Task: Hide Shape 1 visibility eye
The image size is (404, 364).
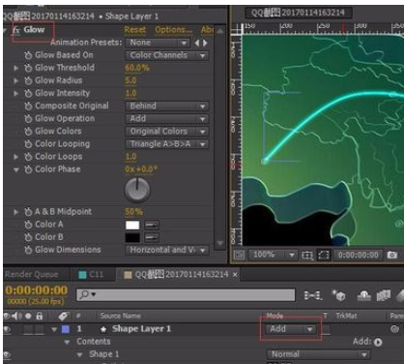Action: [x=7, y=354]
